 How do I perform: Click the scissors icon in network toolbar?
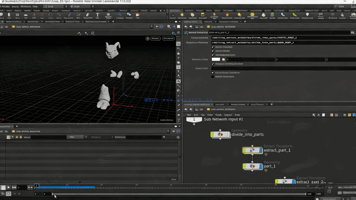click(314, 115)
